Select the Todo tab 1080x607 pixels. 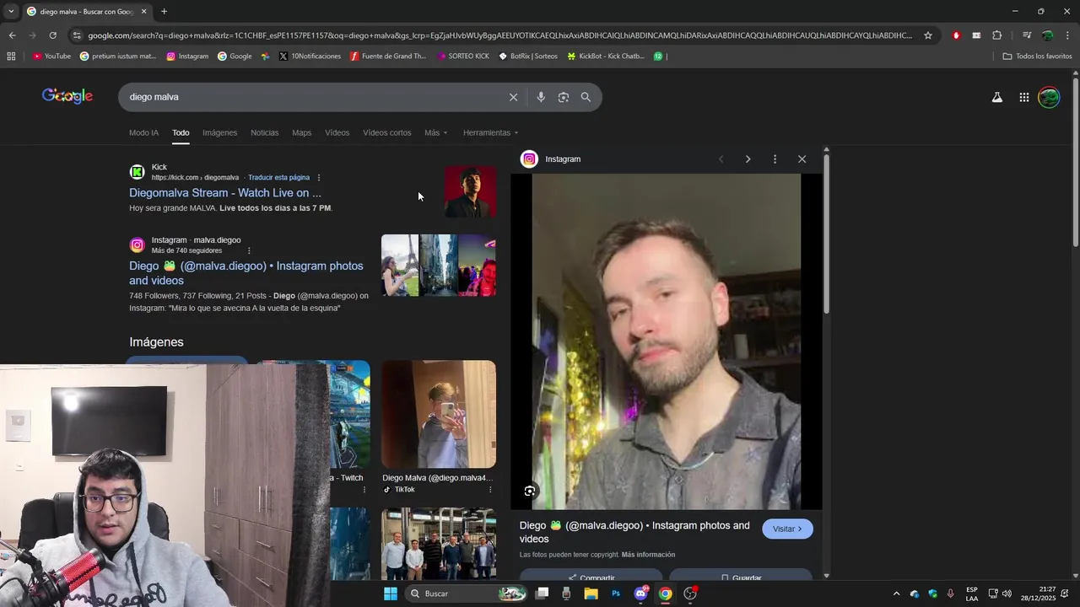click(x=181, y=132)
